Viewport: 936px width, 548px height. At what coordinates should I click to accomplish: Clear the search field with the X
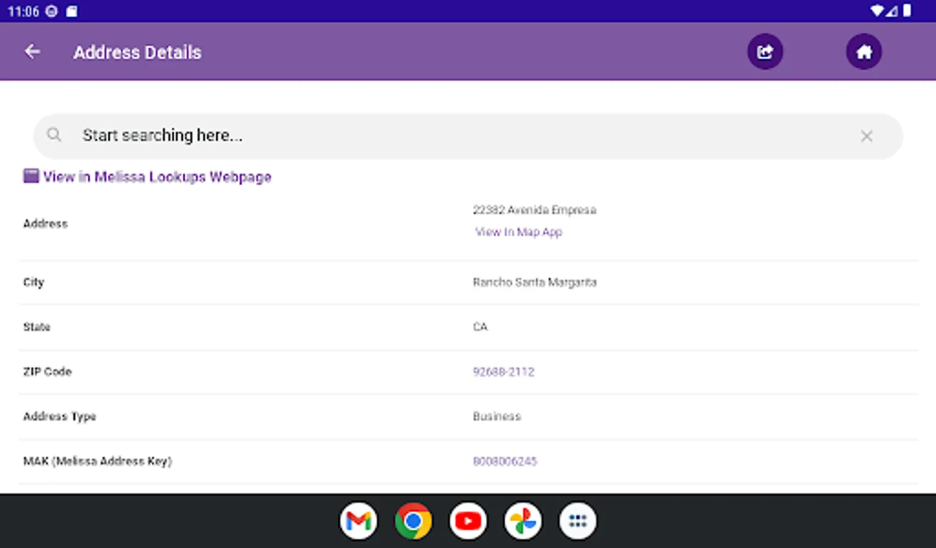(x=867, y=136)
